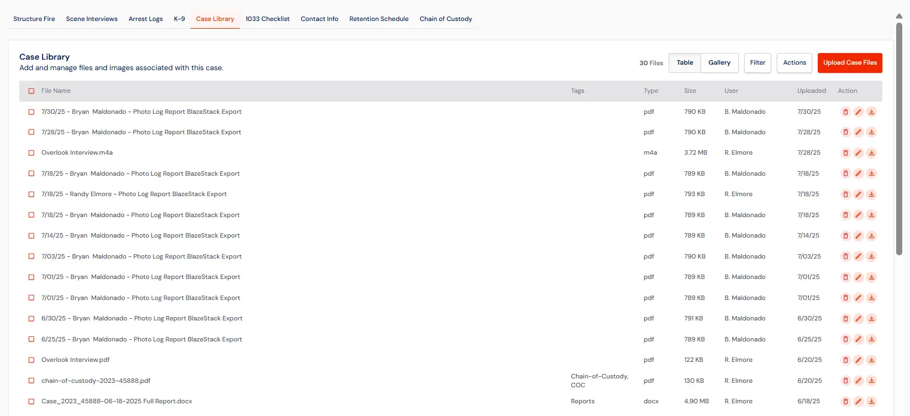Edit the Randy Elmore 7/18/25 photo log
Viewport: 910px width, 416px height.
pyautogui.click(x=858, y=194)
